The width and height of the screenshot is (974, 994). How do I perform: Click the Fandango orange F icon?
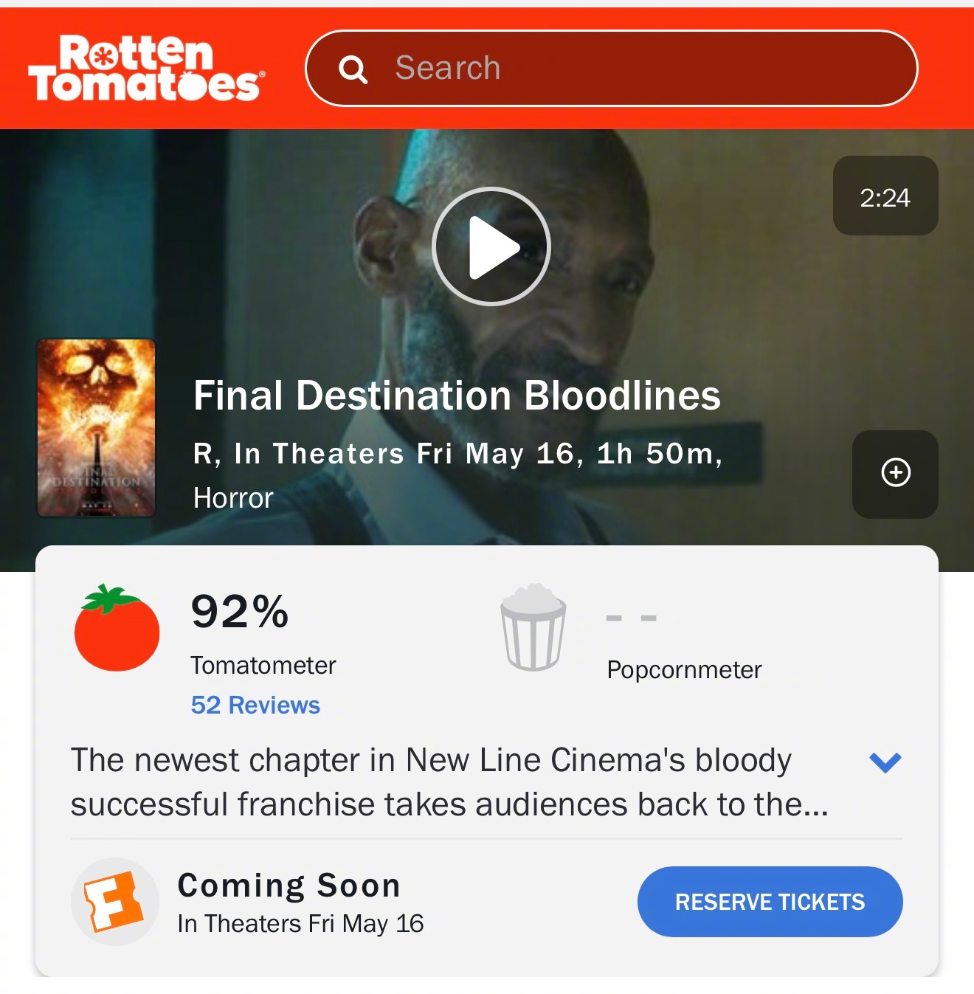(114, 902)
